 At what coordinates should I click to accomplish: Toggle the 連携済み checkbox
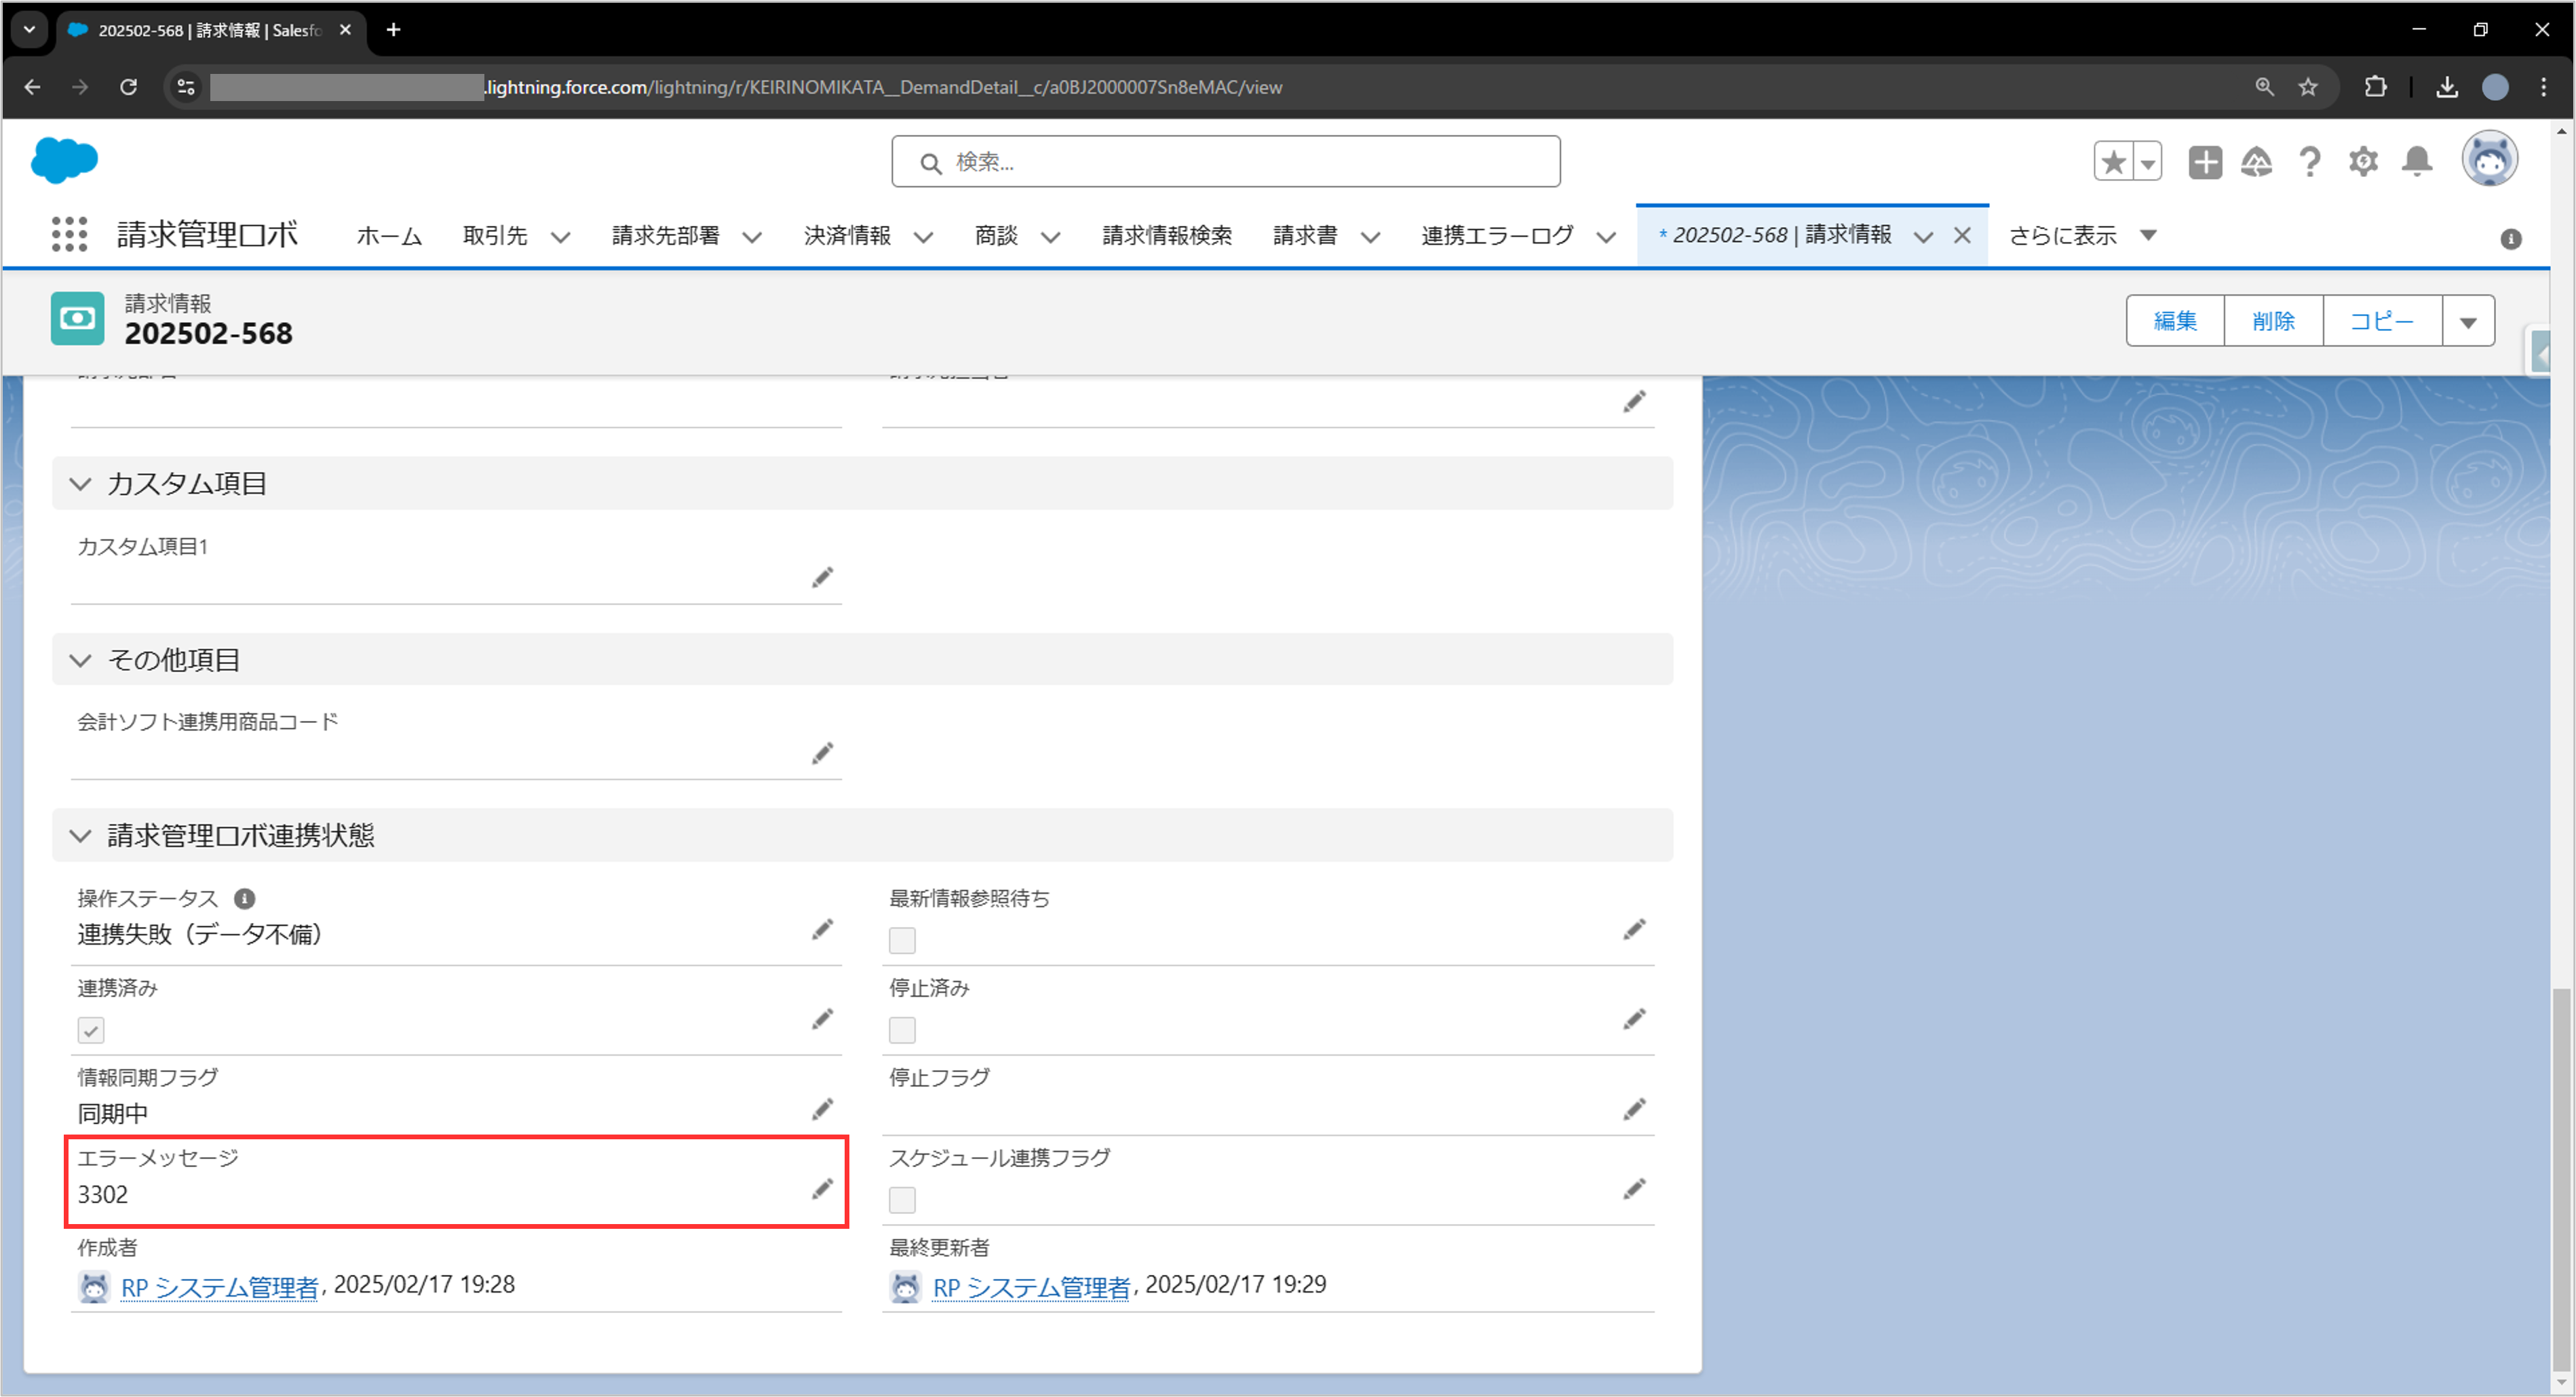pyautogui.click(x=91, y=1030)
